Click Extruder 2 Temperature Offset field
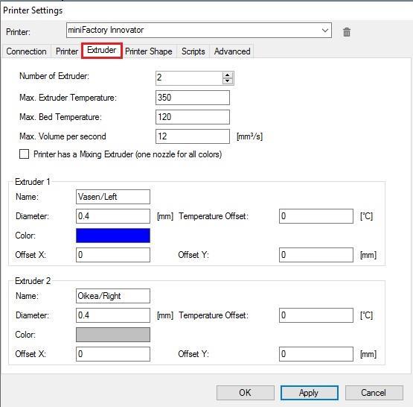Screen dimensions: 413x407 pyautogui.click(x=316, y=315)
